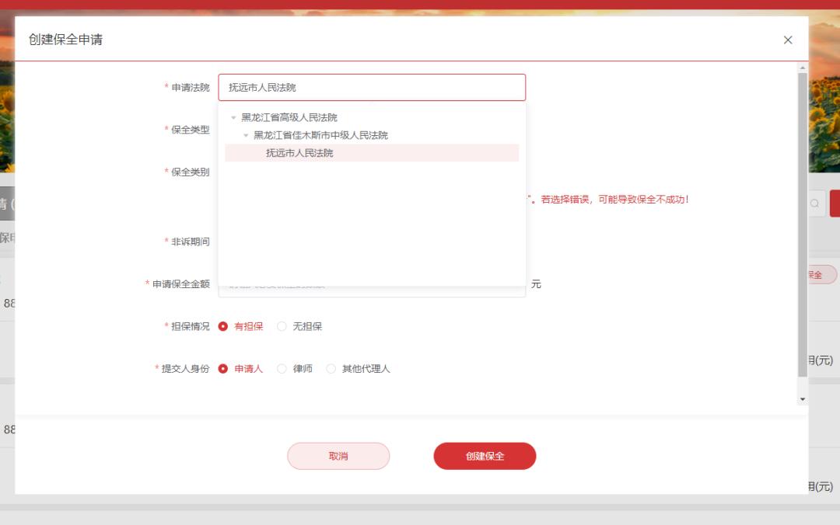Click the 创建保全 button
840x525 pixels.
[x=485, y=456]
